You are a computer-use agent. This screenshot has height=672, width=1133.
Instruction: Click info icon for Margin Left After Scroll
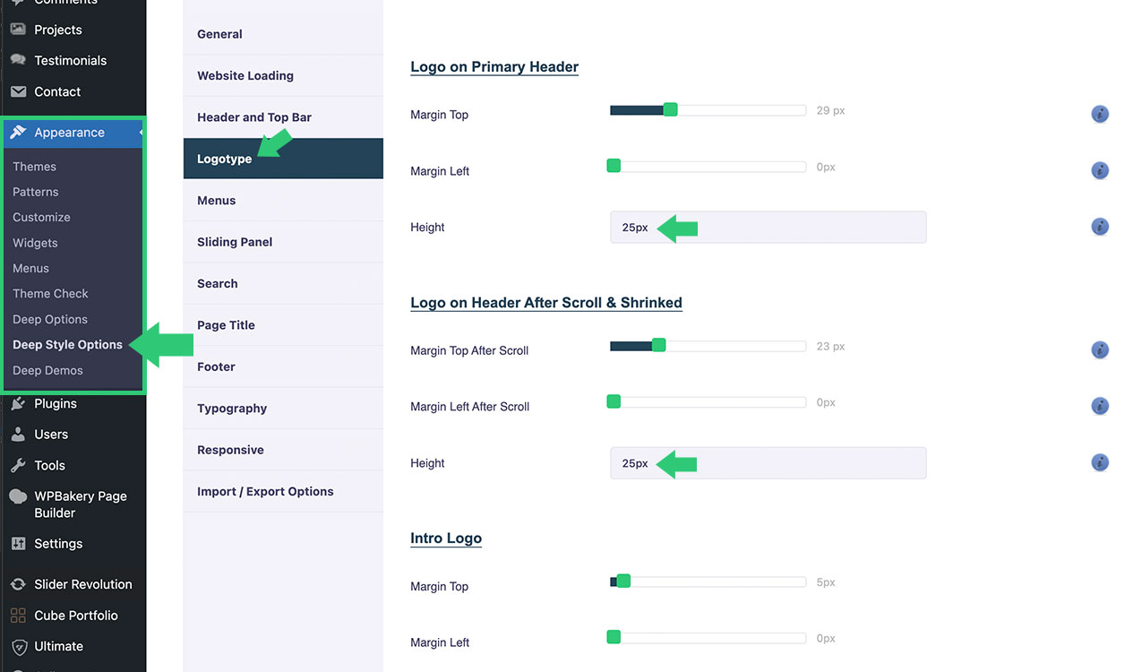(1100, 406)
